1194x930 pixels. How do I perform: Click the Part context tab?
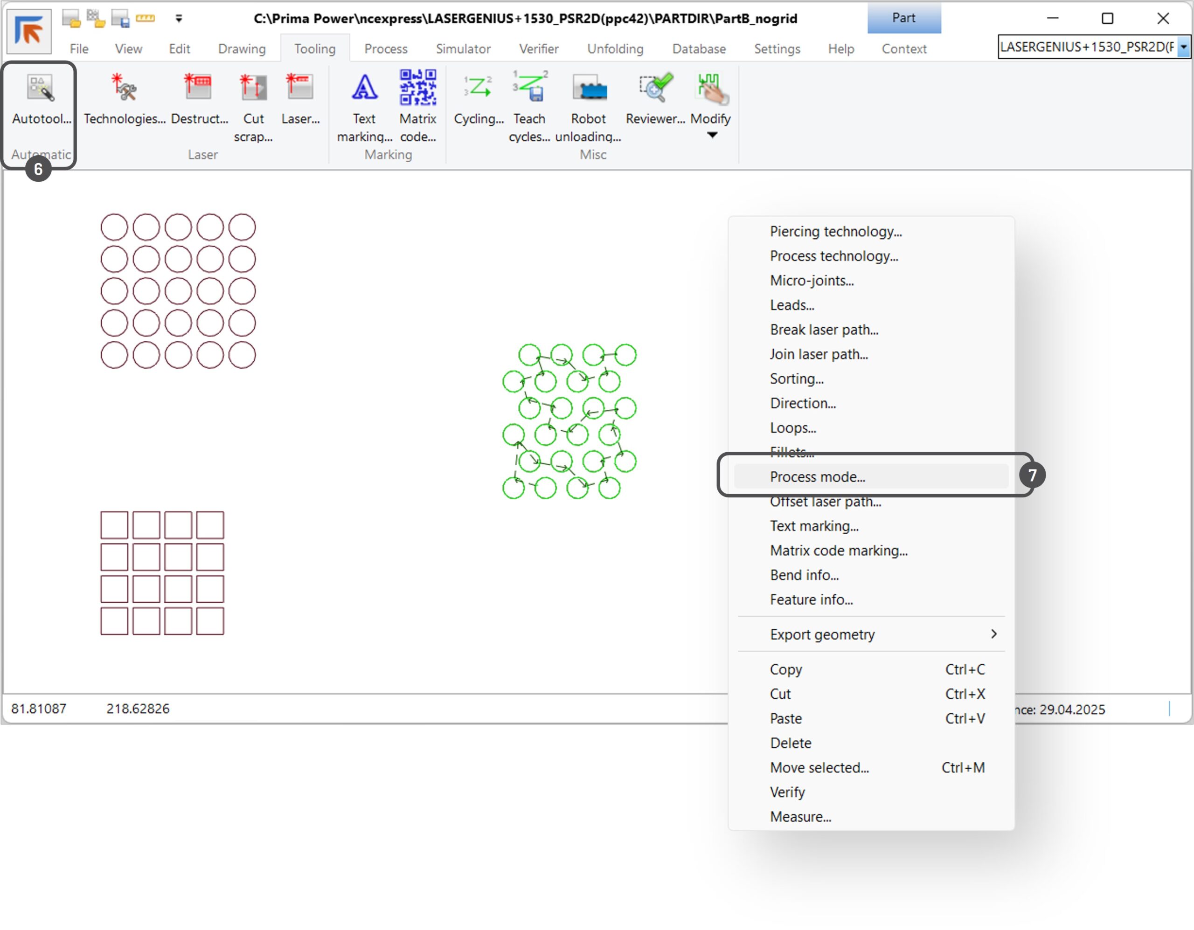pos(904,18)
